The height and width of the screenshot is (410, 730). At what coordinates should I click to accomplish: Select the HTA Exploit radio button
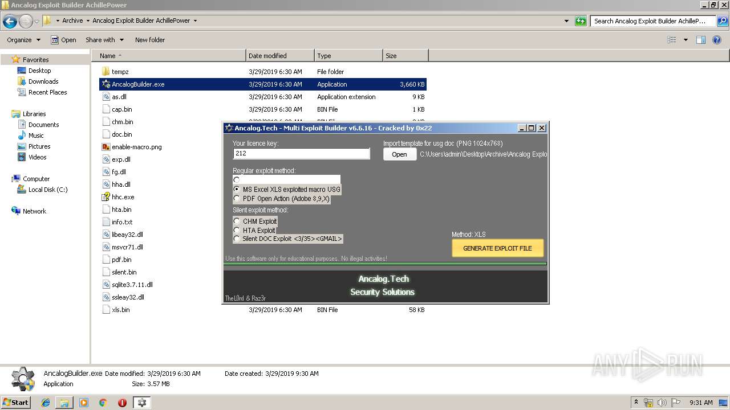[x=237, y=230]
